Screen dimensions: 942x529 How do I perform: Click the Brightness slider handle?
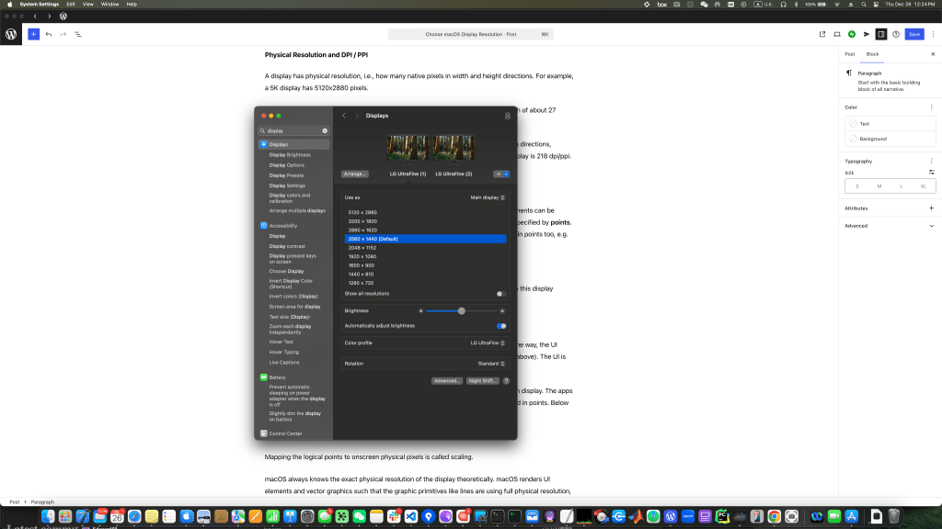pos(462,311)
